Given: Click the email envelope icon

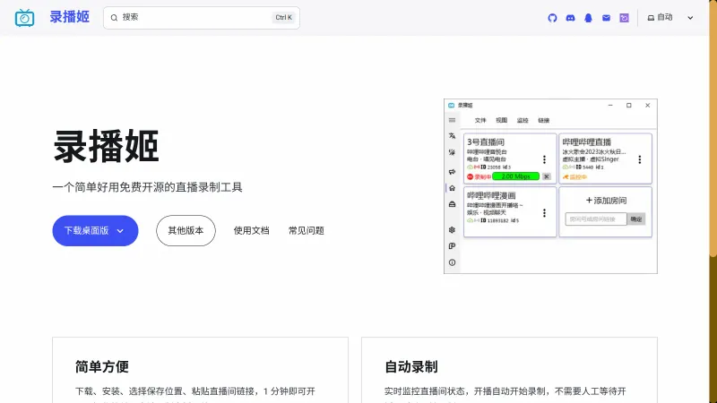Looking at the screenshot, I should [x=606, y=17].
